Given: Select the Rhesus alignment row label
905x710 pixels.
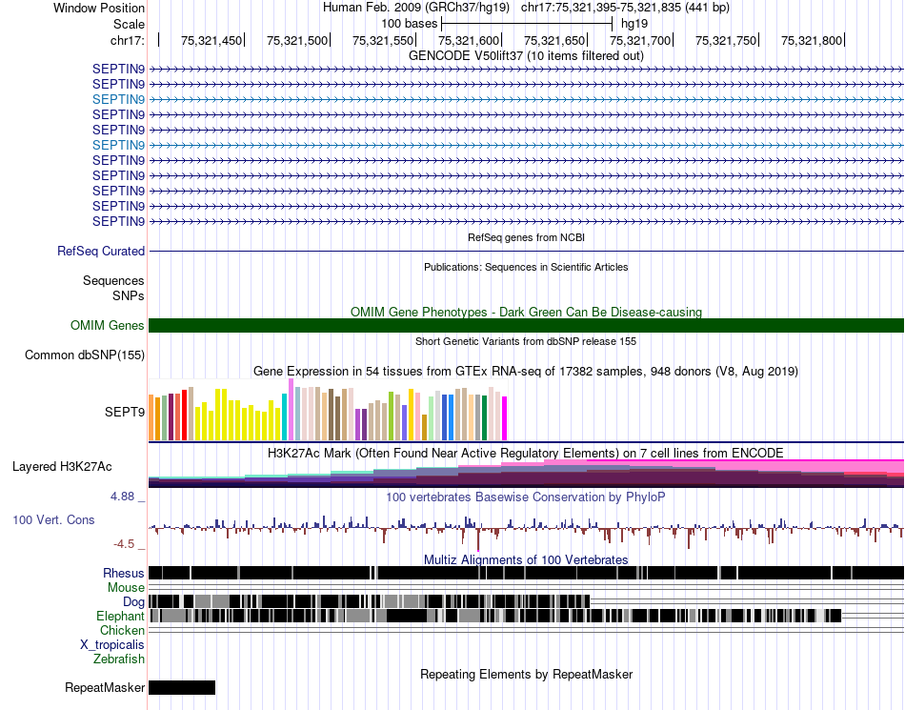Looking at the screenshot, I should pos(124,573).
